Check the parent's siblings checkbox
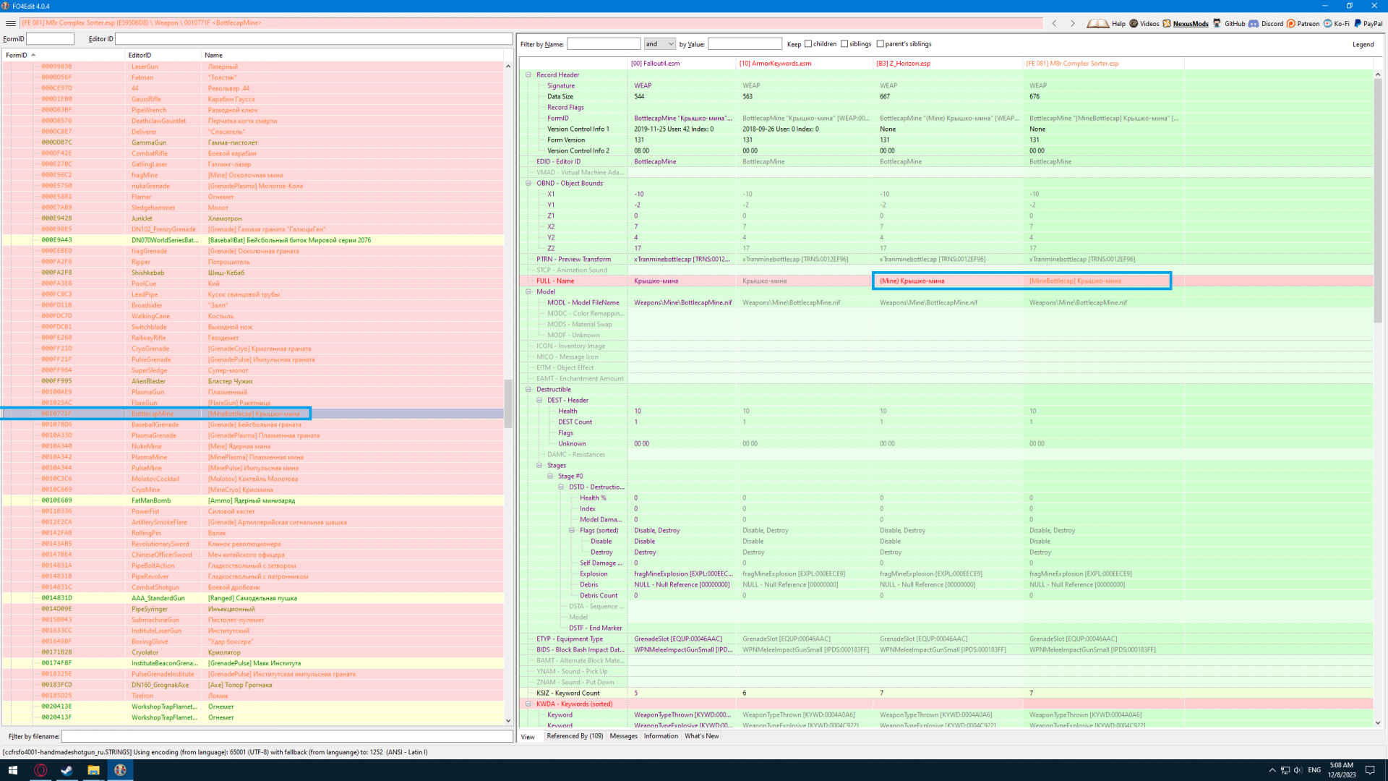Screen dimensions: 1388x781 click(880, 44)
